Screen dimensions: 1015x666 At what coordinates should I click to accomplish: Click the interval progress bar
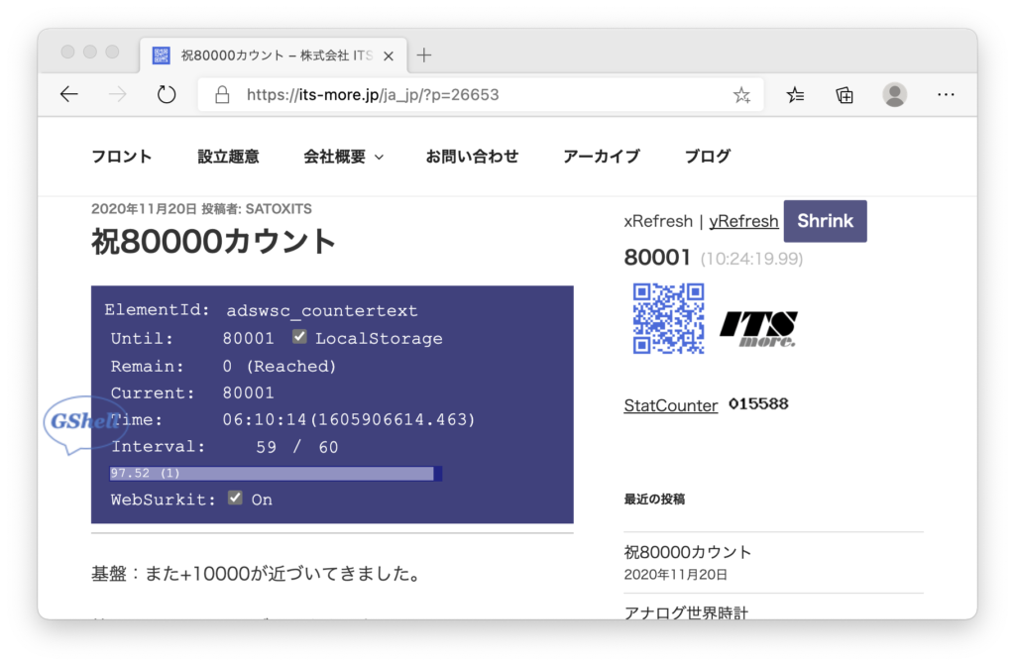(x=276, y=474)
